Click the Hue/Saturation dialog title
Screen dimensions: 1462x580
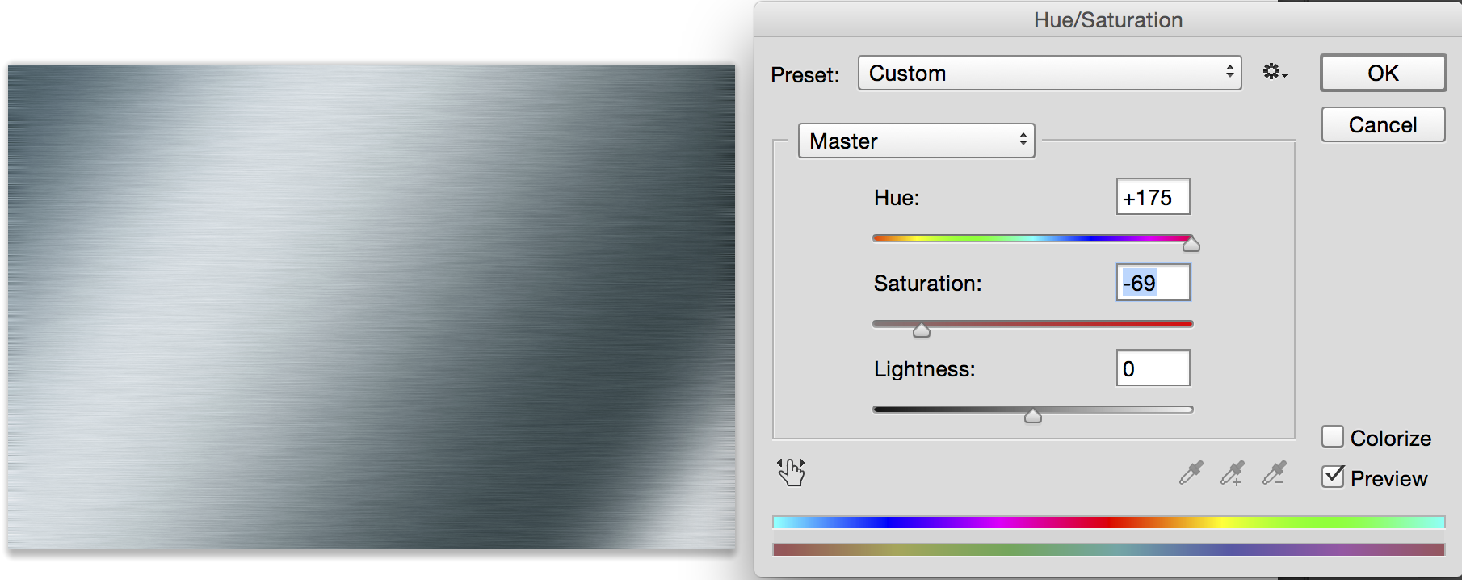tap(1108, 20)
